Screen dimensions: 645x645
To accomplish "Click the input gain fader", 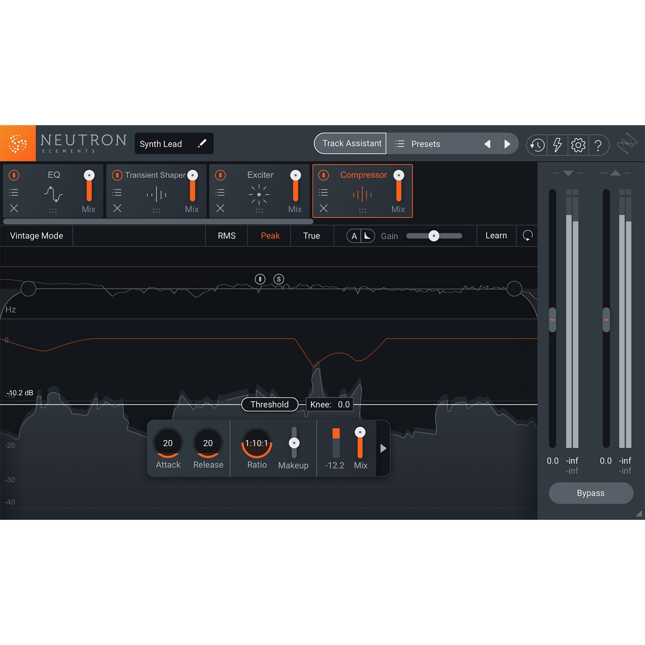I will tap(553, 319).
